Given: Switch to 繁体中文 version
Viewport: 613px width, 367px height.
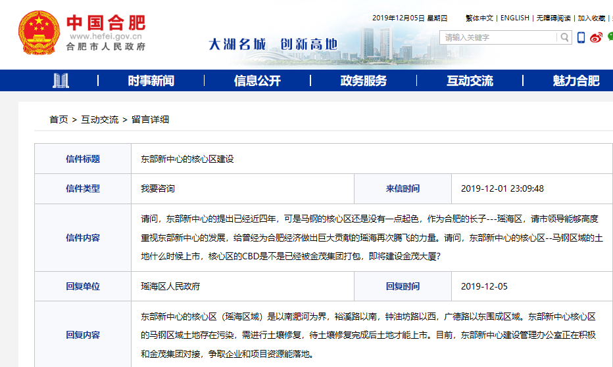Looking at the screenshot, I should [x=479, y=18].
